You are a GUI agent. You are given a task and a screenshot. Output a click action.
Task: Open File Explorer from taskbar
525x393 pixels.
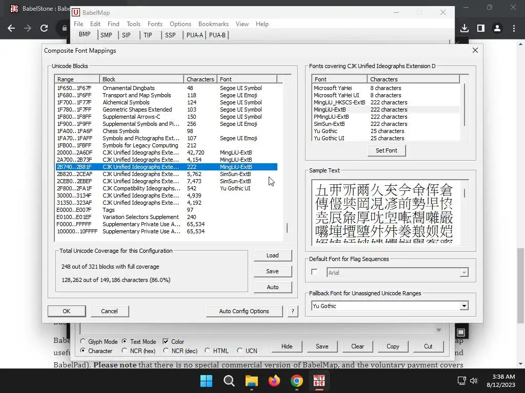(251, 381)
